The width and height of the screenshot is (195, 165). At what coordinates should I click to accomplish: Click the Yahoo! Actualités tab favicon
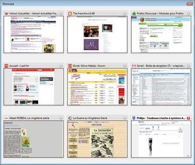click(6, 14)
